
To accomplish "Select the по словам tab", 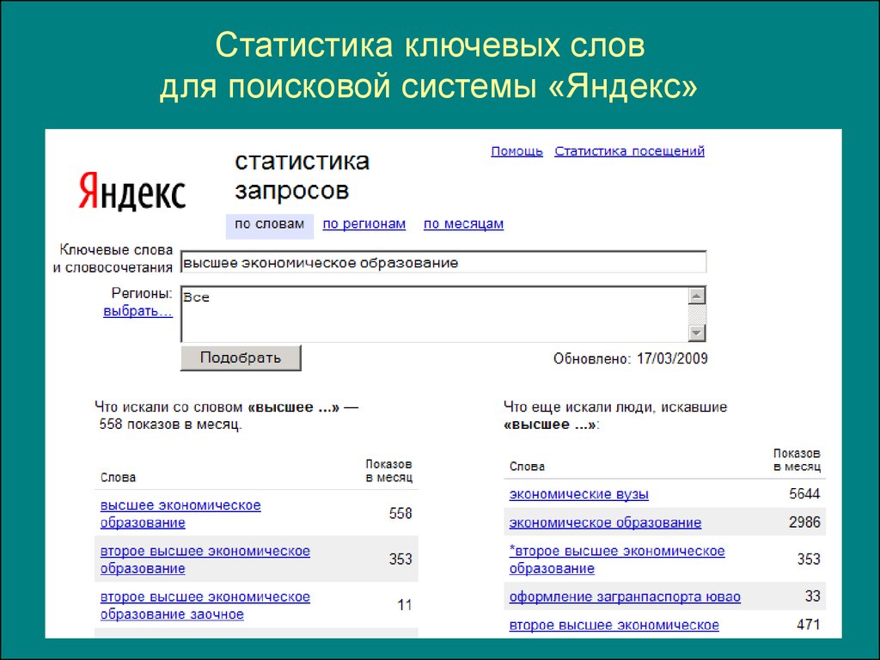I will pyautogui.click(x=269, y=224).
